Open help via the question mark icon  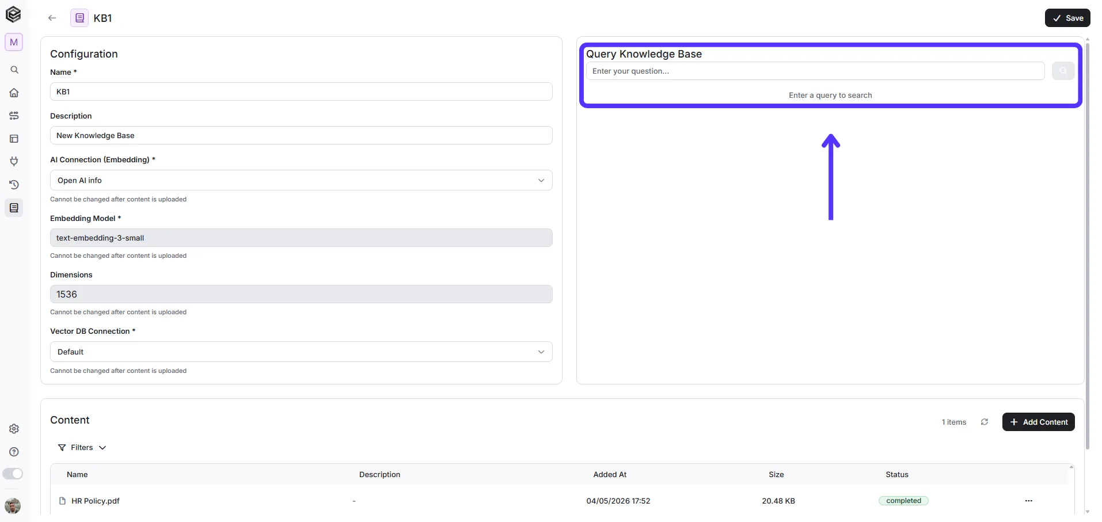[x=14, y=452]
